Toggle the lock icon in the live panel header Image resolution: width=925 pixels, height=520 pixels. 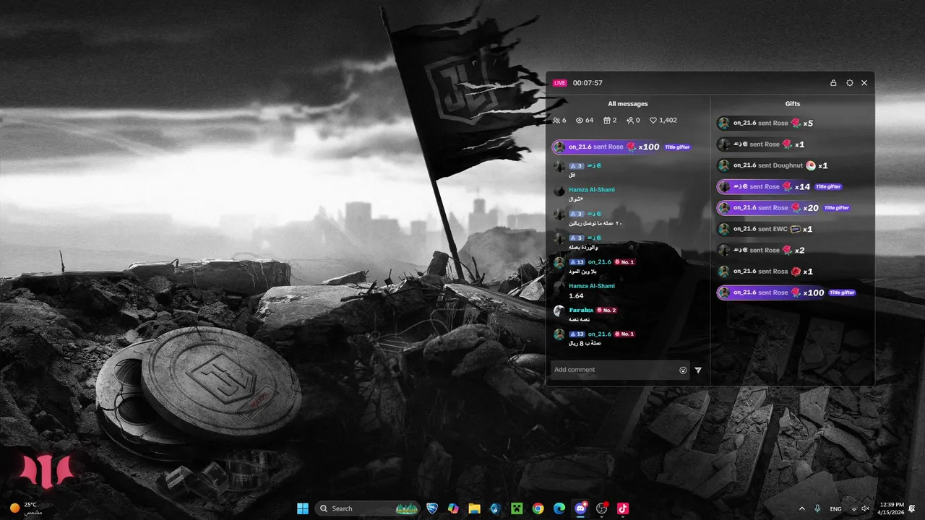click(x=833, y=83)
